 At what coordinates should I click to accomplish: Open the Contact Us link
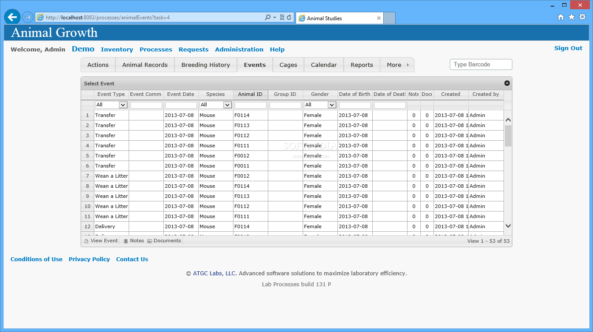132,259
